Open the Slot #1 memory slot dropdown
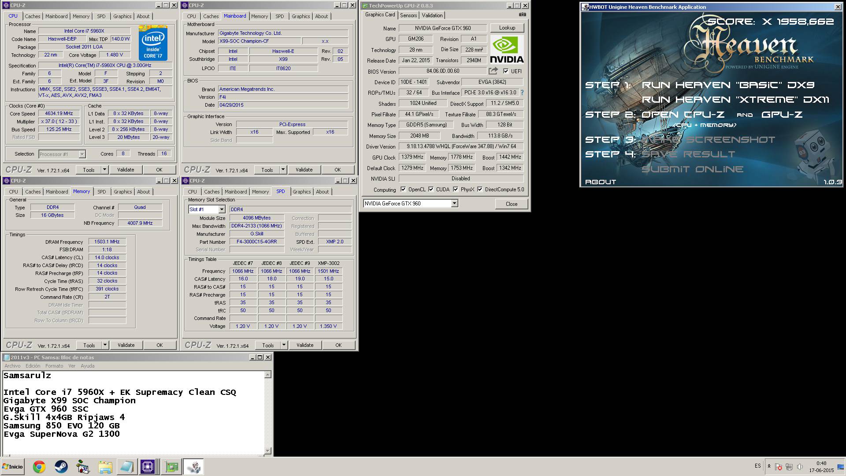The height and width of the screenshot is (476, 846). 222,209
